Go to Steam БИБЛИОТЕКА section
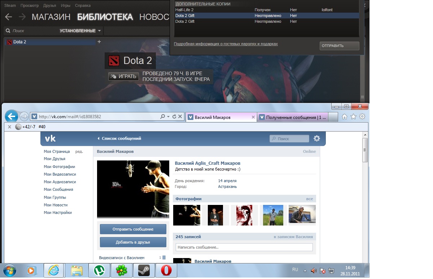This screenshot has width=433, height=279. 105,17
